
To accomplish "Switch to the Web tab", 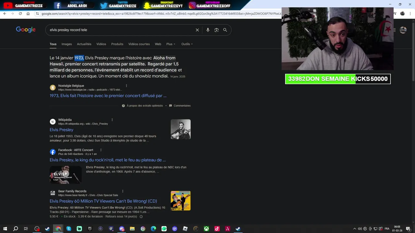I will pyautogui.click(x=158, y=44).
